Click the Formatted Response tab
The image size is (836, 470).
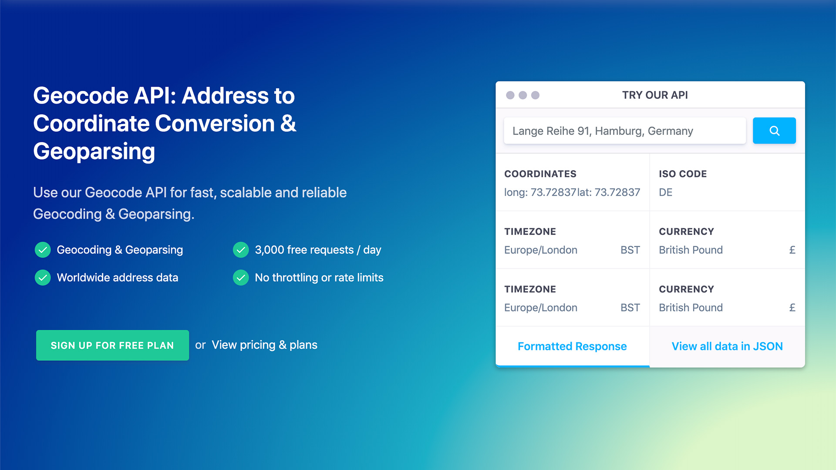(x=572, y=346)
